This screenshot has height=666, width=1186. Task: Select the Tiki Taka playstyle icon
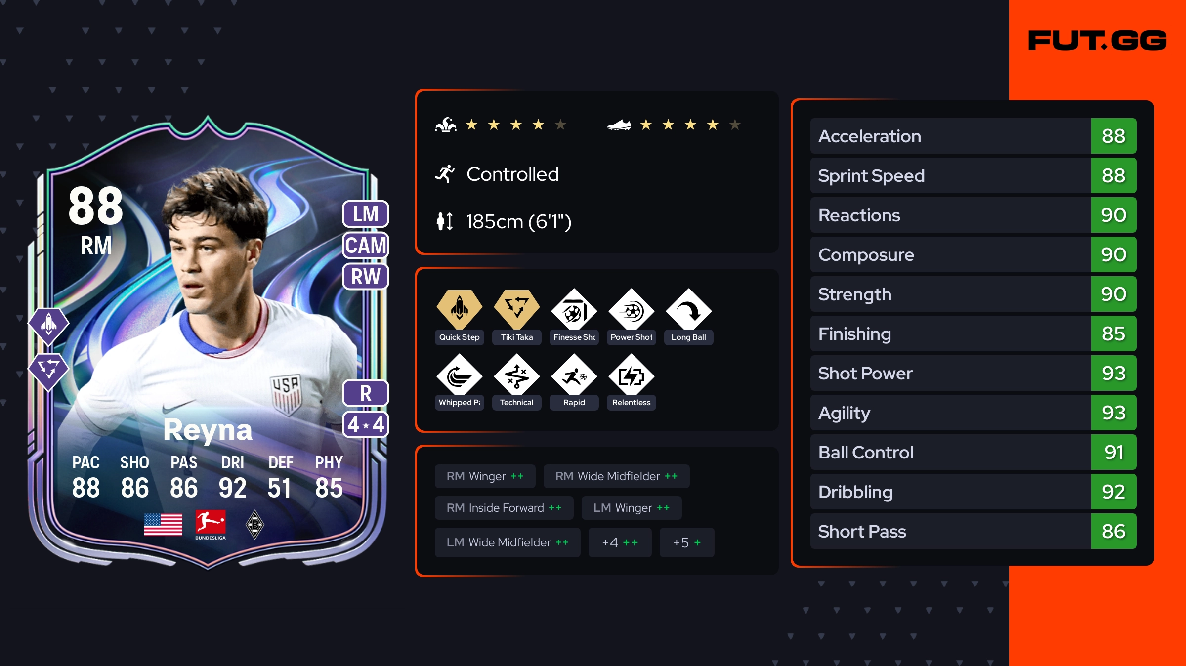[516, 309]
